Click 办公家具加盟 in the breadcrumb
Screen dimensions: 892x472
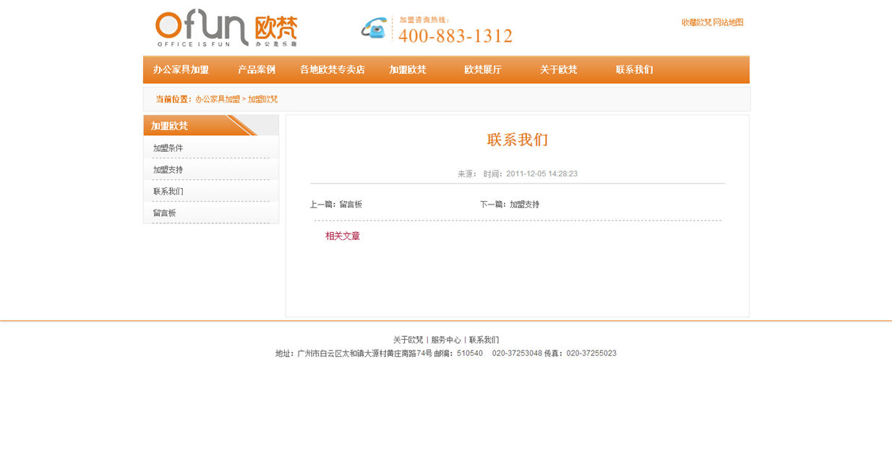pyautogui.click(x=218, y=99)
